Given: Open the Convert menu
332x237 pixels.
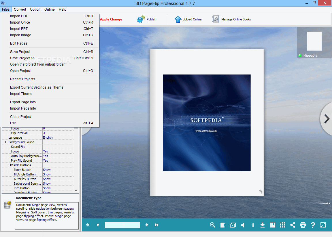Looking at the screenshot, I should click(x=20, y=9).
